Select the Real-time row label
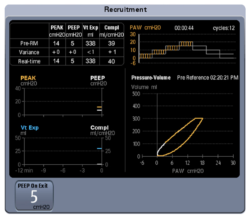The width and height of the screenshot is (250, 218). pyautogui.click(x=30, y=61)
